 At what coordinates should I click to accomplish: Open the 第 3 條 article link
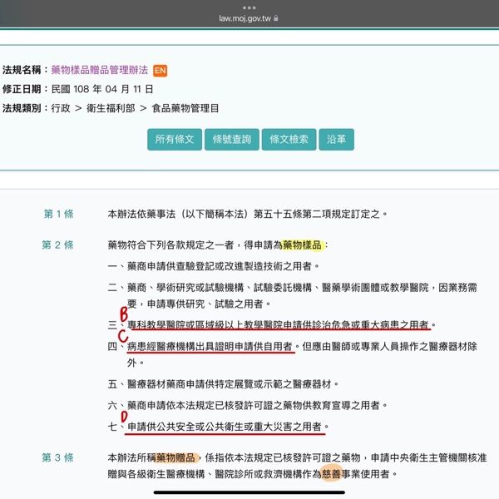[58, 457]
